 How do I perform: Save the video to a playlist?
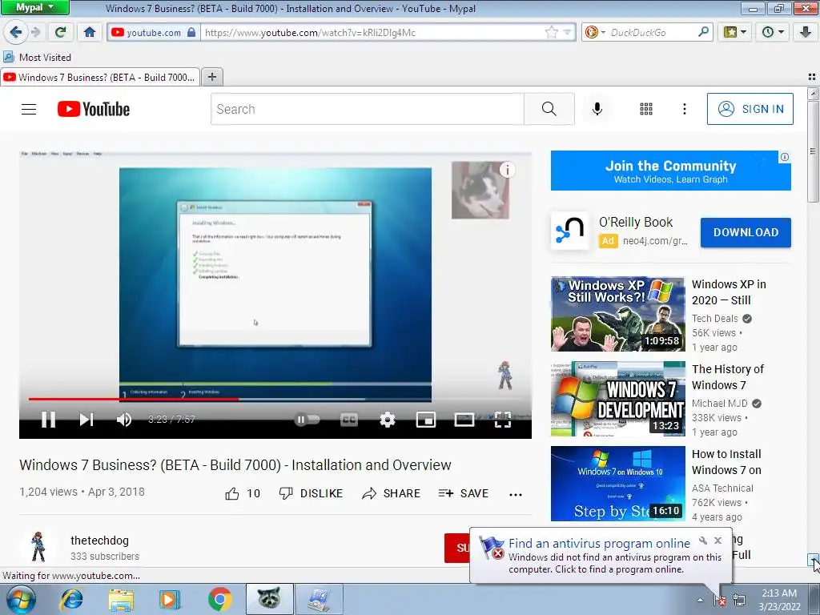pyautogui.click(x=464, y=493)
